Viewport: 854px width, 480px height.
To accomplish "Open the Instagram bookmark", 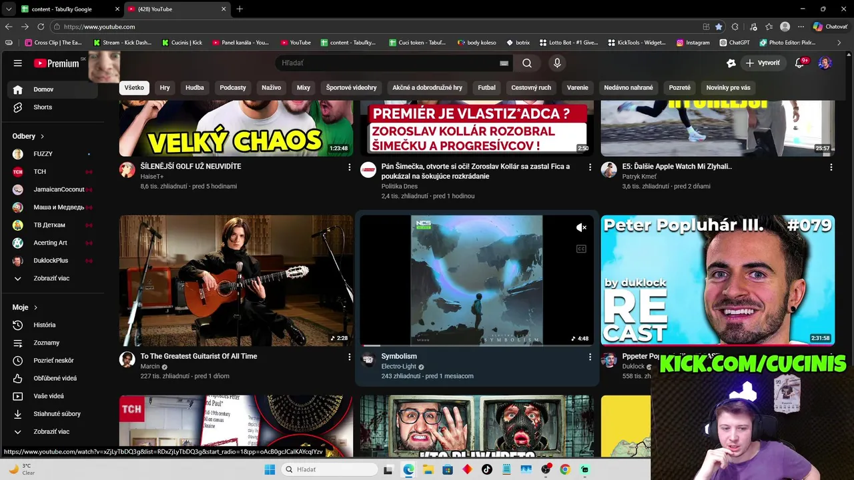I will coord(693,43).
